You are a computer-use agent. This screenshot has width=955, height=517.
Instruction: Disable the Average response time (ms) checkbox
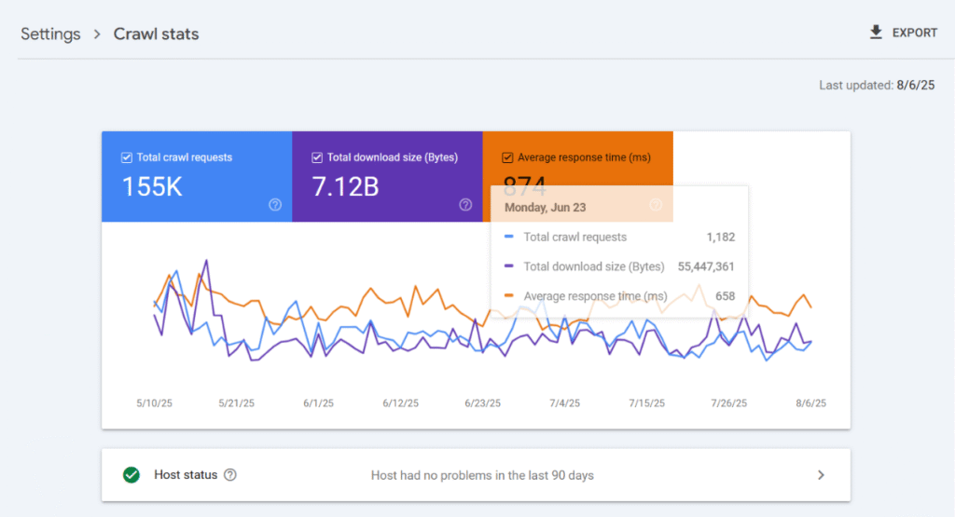(507, 157)
